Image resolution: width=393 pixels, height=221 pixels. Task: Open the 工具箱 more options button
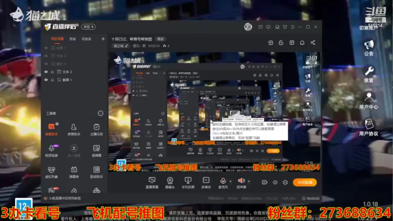100,113
